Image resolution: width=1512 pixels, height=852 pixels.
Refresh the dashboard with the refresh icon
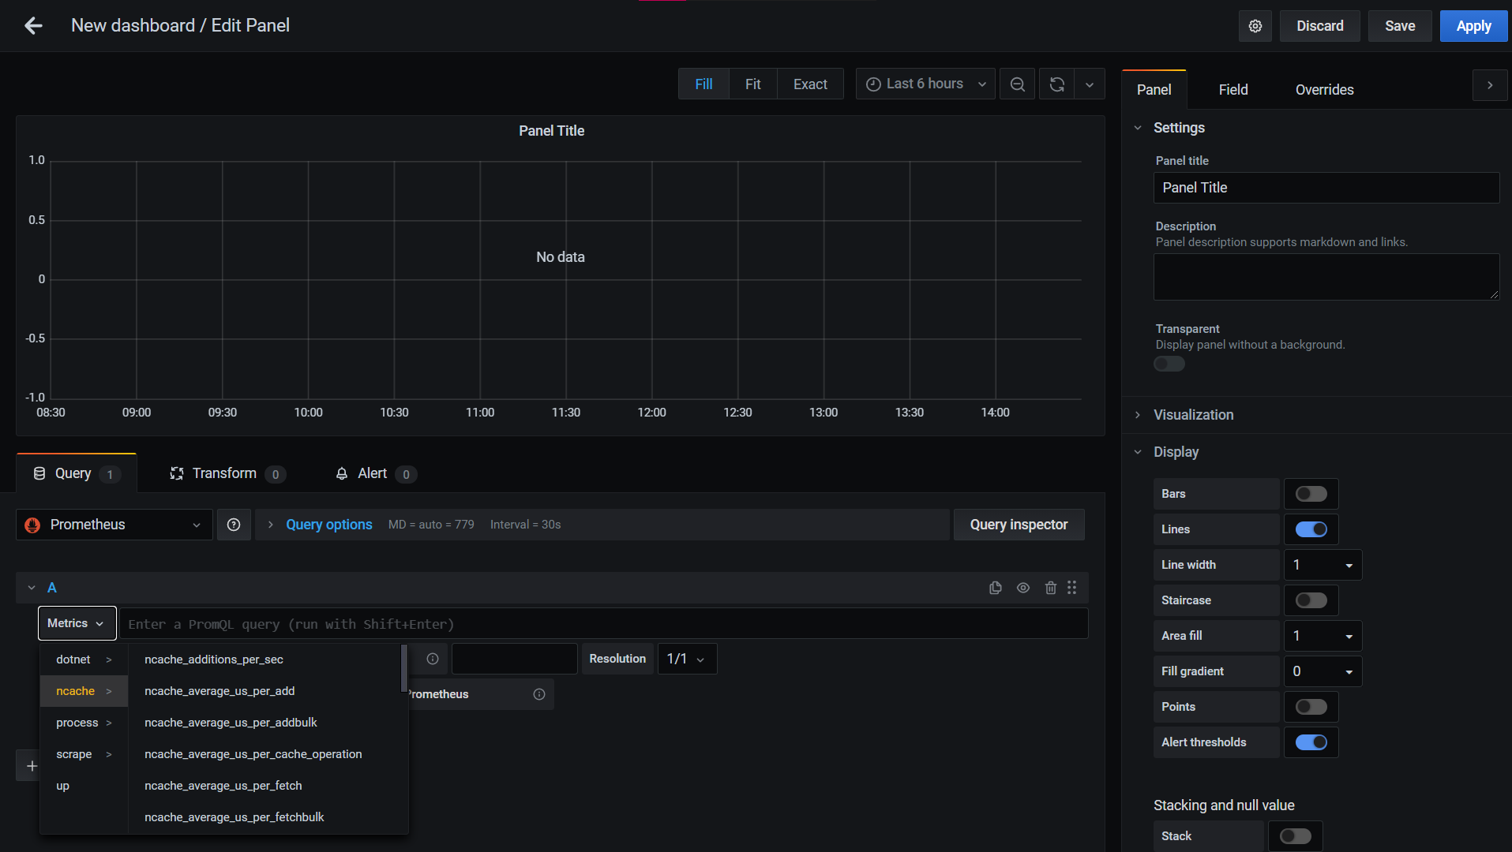coord(1057,84)
